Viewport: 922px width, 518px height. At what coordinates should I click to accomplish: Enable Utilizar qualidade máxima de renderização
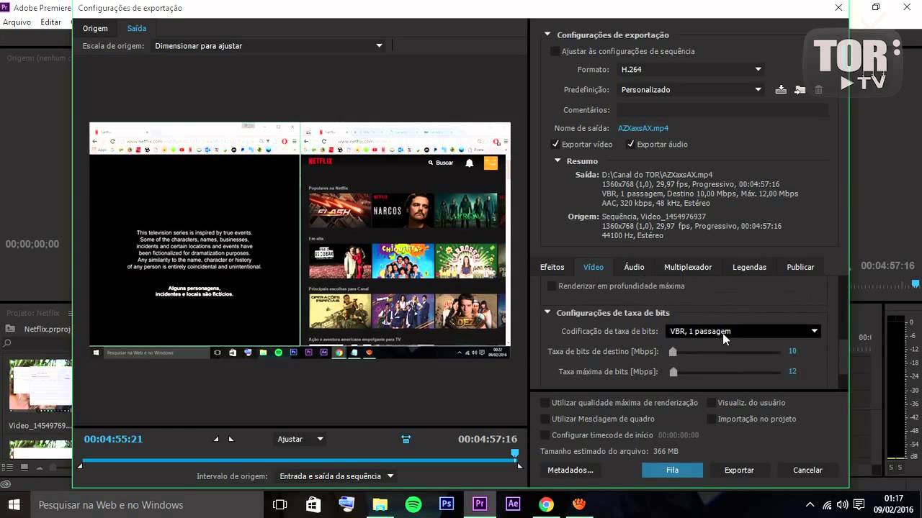545,403
